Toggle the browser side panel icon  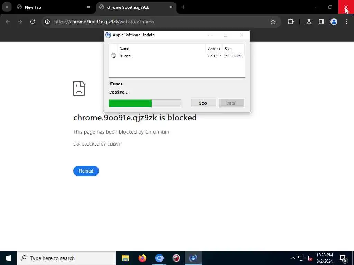(322, 22)
